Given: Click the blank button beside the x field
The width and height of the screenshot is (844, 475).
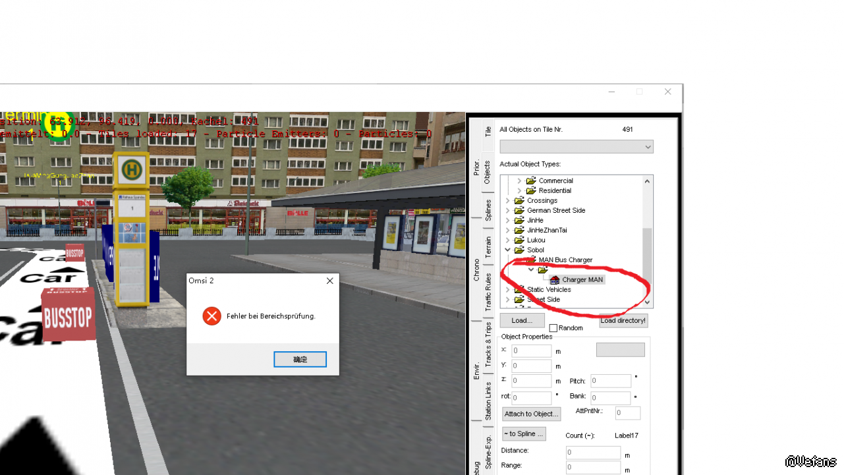Looking at the screenshot, I should click(621, 350).
